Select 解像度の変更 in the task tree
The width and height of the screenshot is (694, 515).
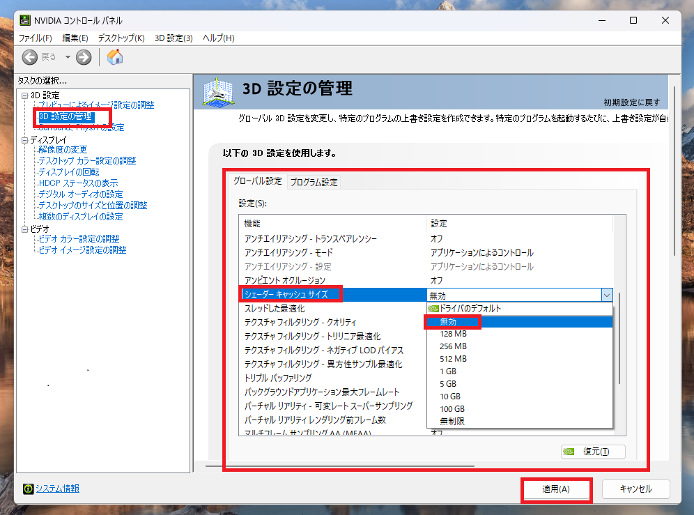tap(63, 150)
